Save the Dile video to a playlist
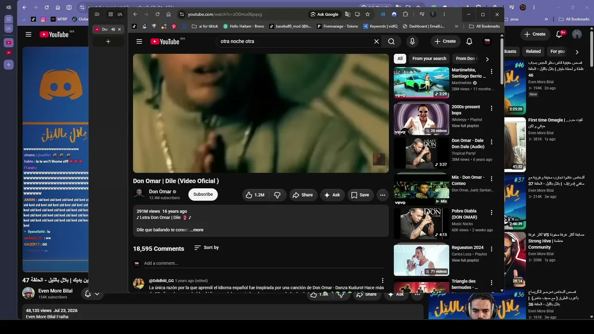The width and height of the screenshot is (594, 334). tap(360, 195)
